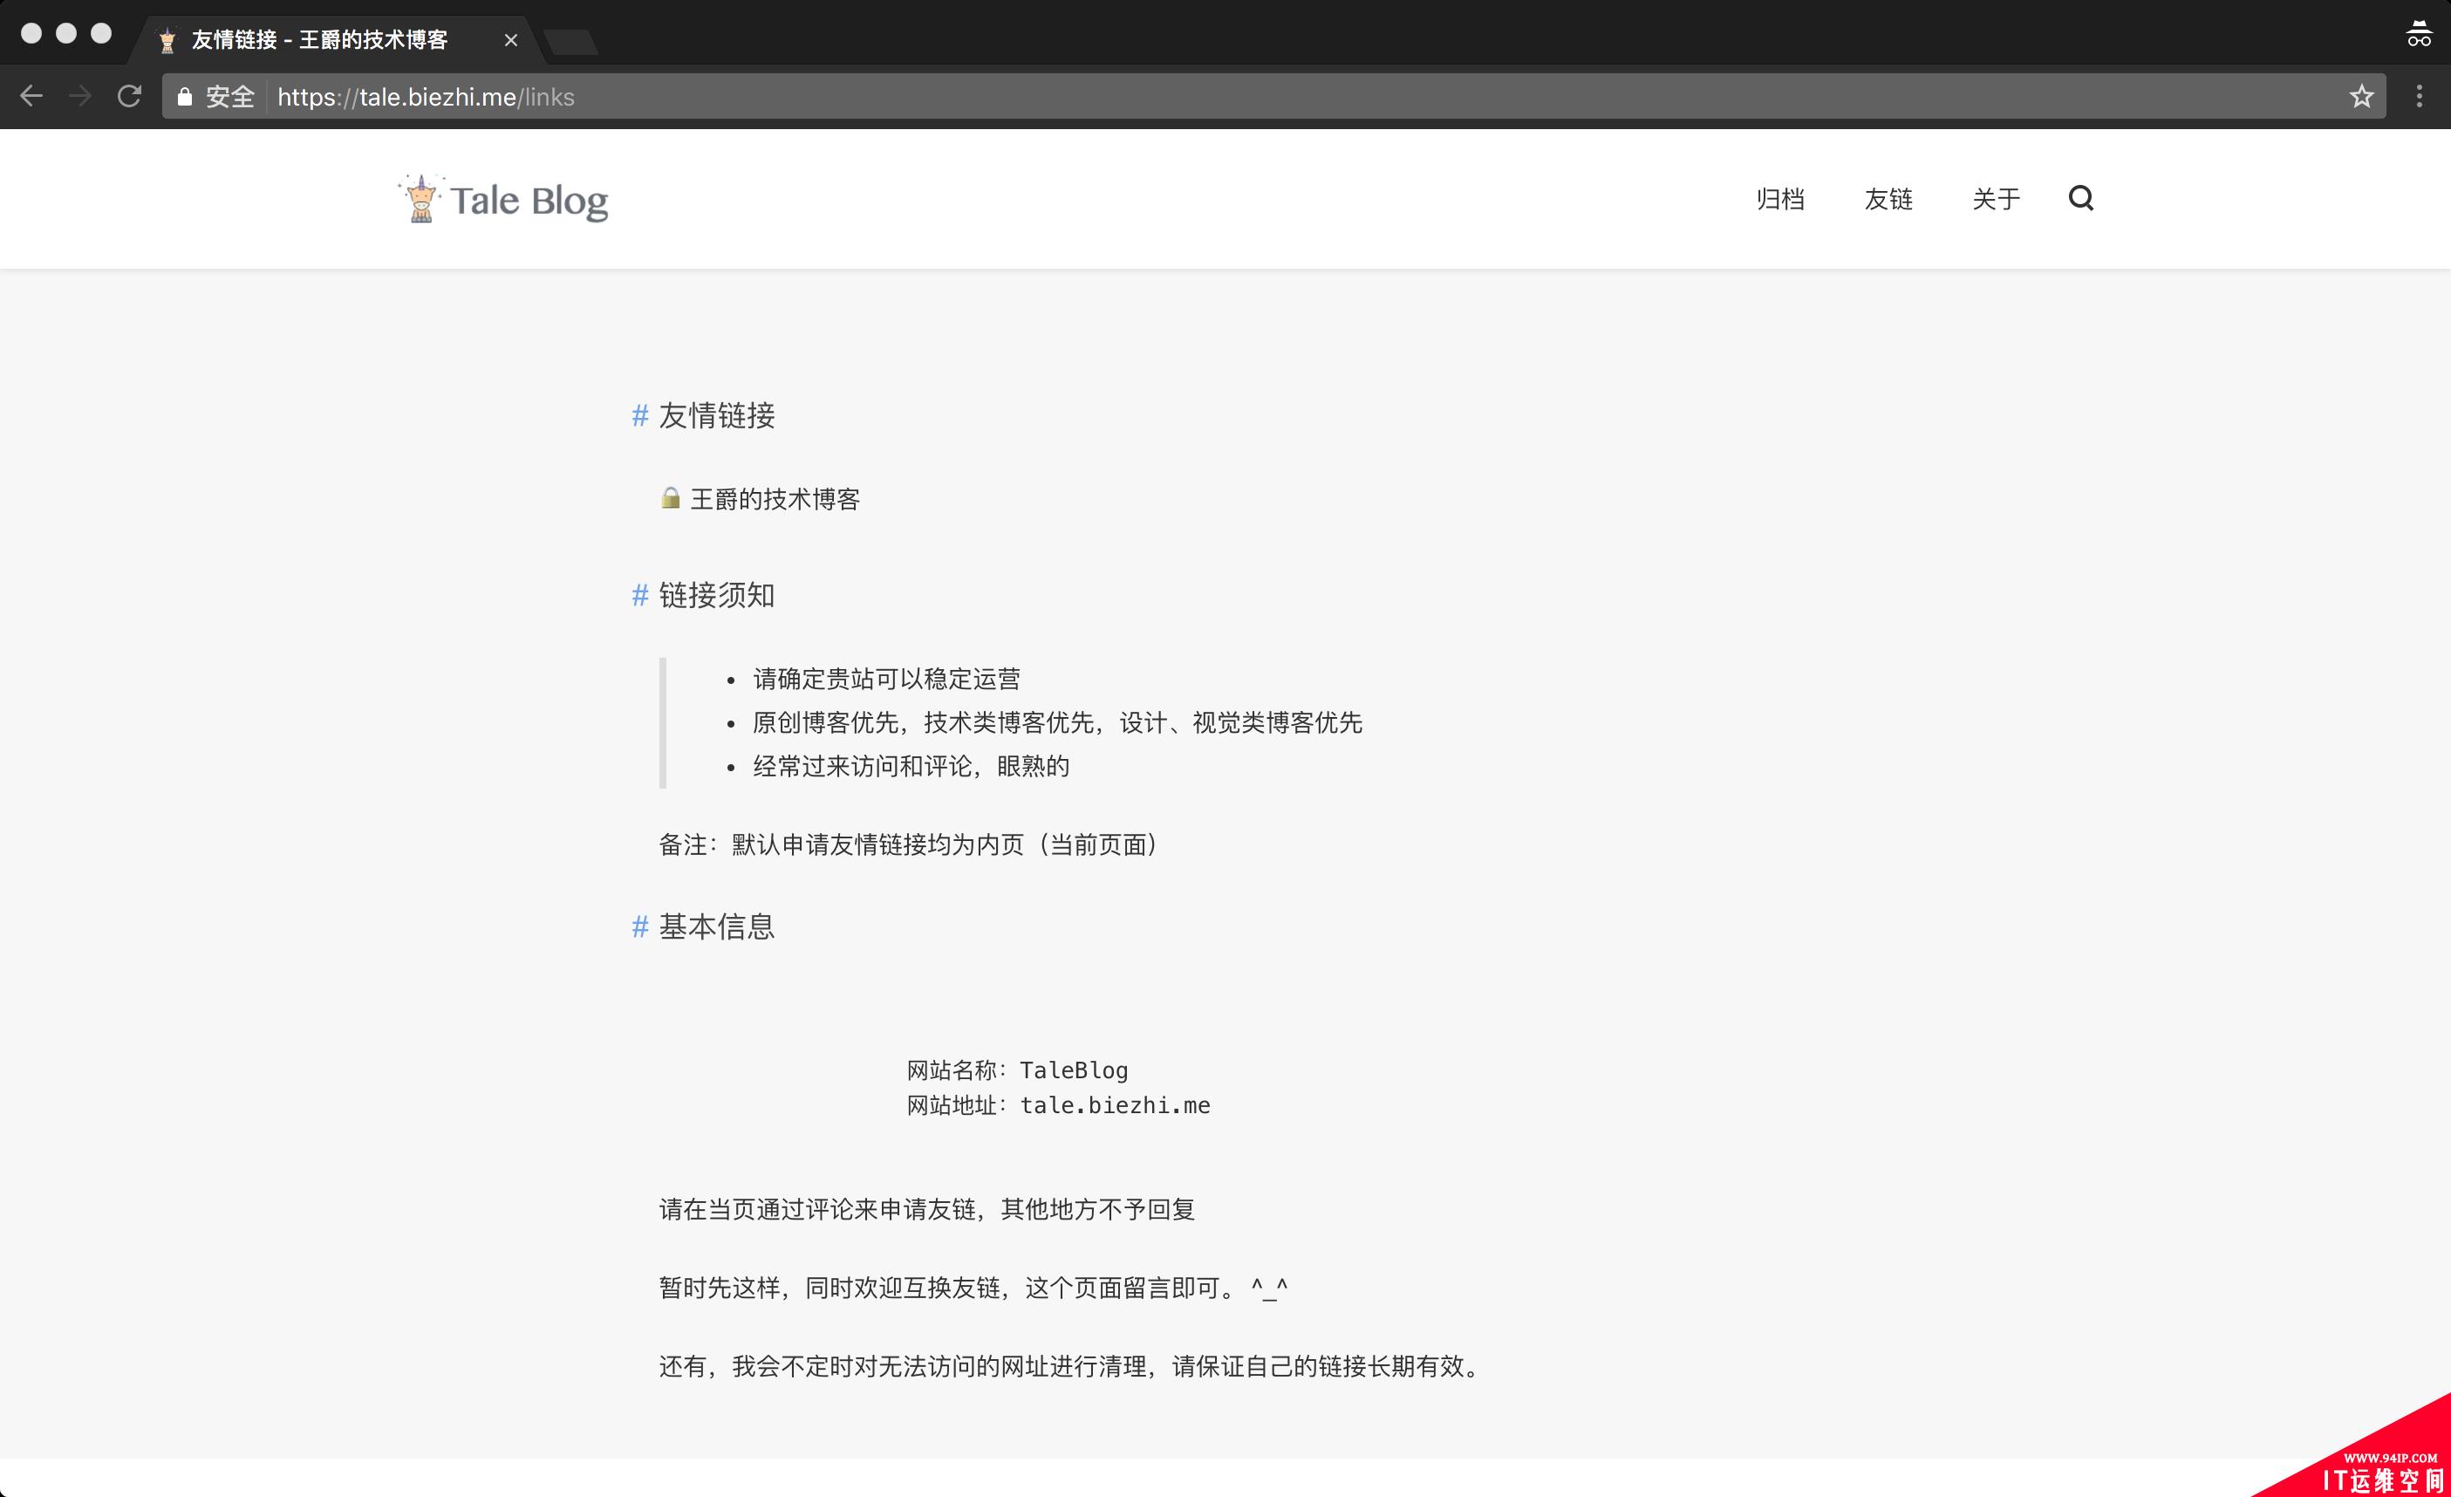Image resolution: width=2451 pixels, height=1497 pixels.
Task: Click the browser forward arrow
Action: (80, 97)
